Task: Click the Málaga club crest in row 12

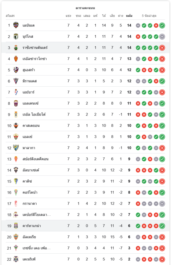Action: click(x=16, y=148)
